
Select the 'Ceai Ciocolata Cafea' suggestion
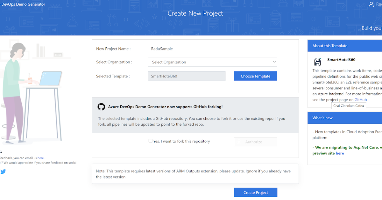(349, 105)
